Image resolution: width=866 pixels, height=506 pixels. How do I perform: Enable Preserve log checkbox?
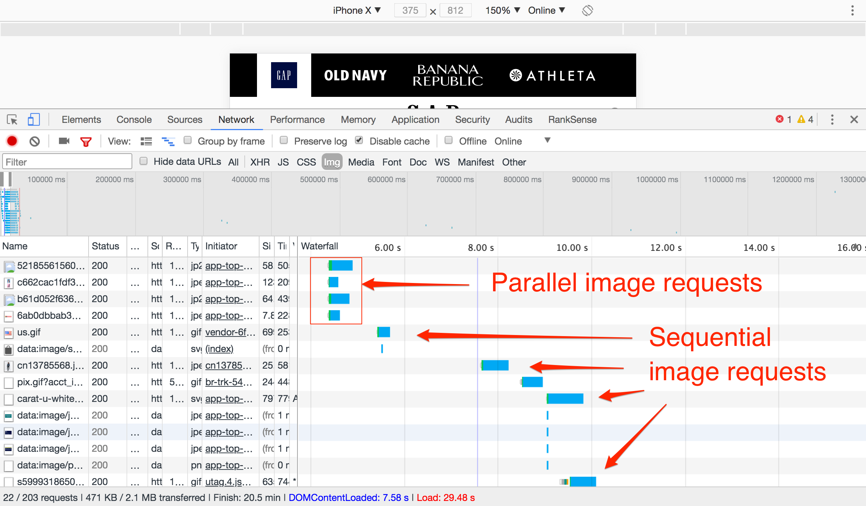pos(284,140)
